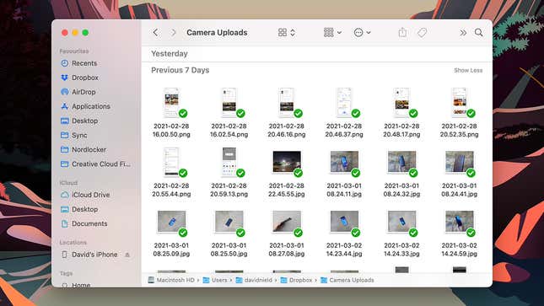Go back using the back arrow
The height and width of the screenshot is (306, 544).
[155, 33]
